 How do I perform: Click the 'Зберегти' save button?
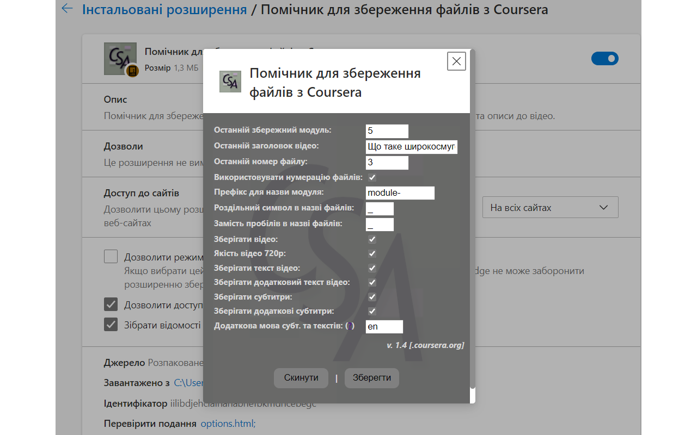[372, 378]
